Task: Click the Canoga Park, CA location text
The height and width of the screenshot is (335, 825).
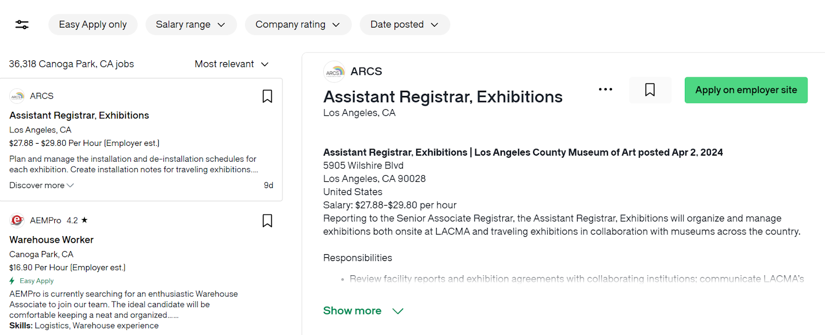Action: (x=41, y=254)
